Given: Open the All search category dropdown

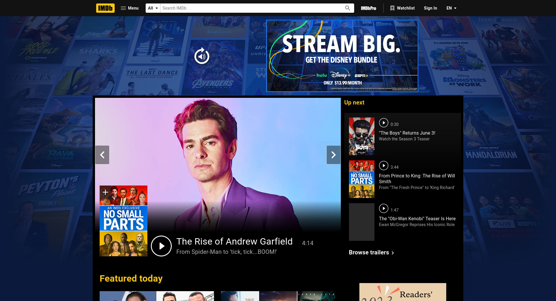Looking at the screenshot, I should pos(153,8).
